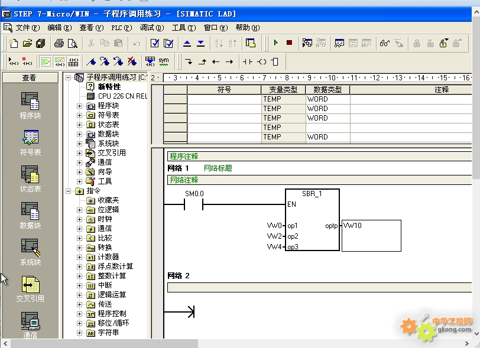This screenshot has width=480, height=348.
Task: Open the 工具(T) menu
Action: 184,28
